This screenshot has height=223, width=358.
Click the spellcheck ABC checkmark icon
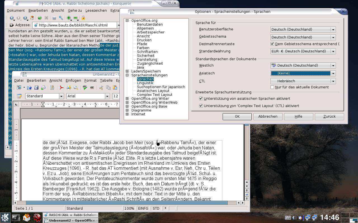point(85,88)
